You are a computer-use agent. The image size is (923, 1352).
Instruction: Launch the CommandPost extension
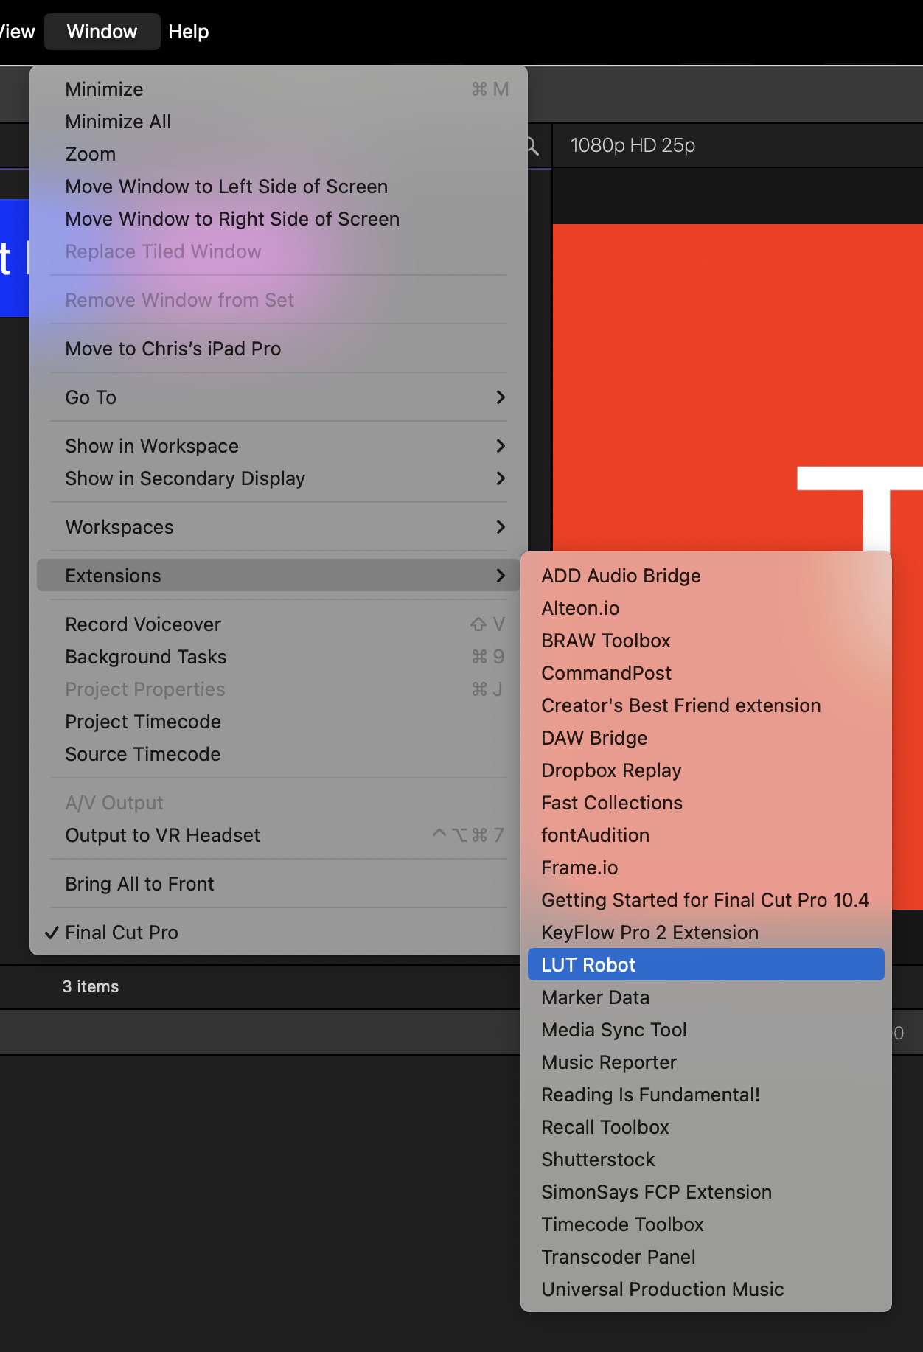tap(606, 673)
